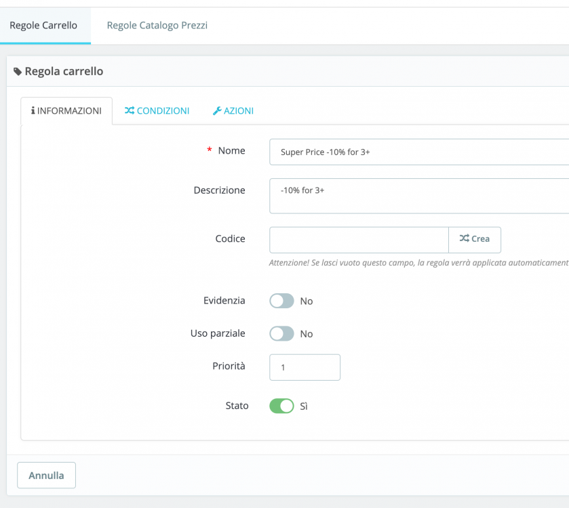Select the INFORMAZIONI tab
Image resolution: width=569 pixels, height=508 pixels.
click(66, 110)
